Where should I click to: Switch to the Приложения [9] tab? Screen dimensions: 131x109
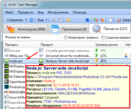tap(69, 29)
